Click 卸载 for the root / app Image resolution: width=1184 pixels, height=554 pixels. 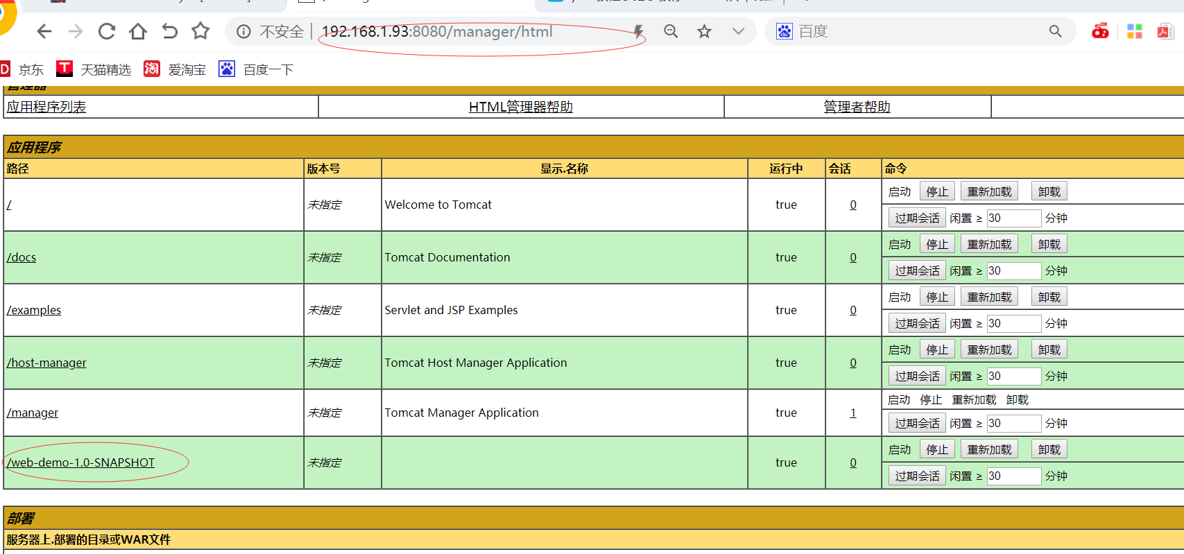coord(1049,191)
